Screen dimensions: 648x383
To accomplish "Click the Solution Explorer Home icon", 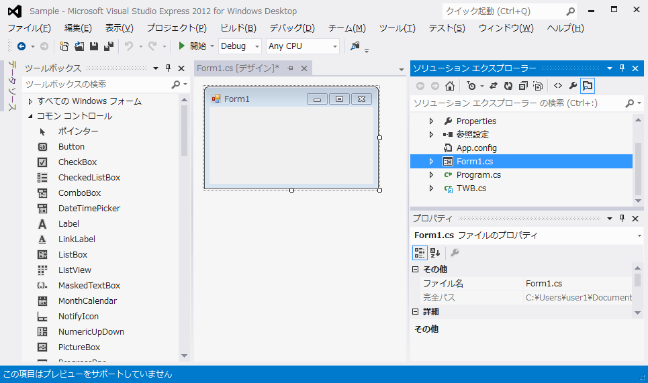I will coord(450,86).
